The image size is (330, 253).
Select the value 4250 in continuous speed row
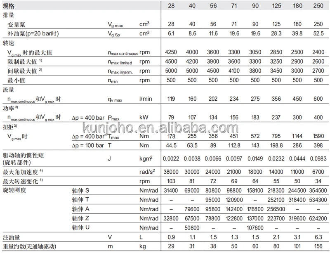171,52
